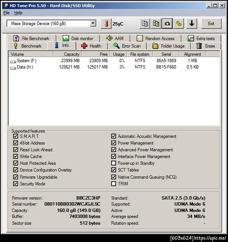
Task: Sort by the Serial column header
Action: pos(166,54)
